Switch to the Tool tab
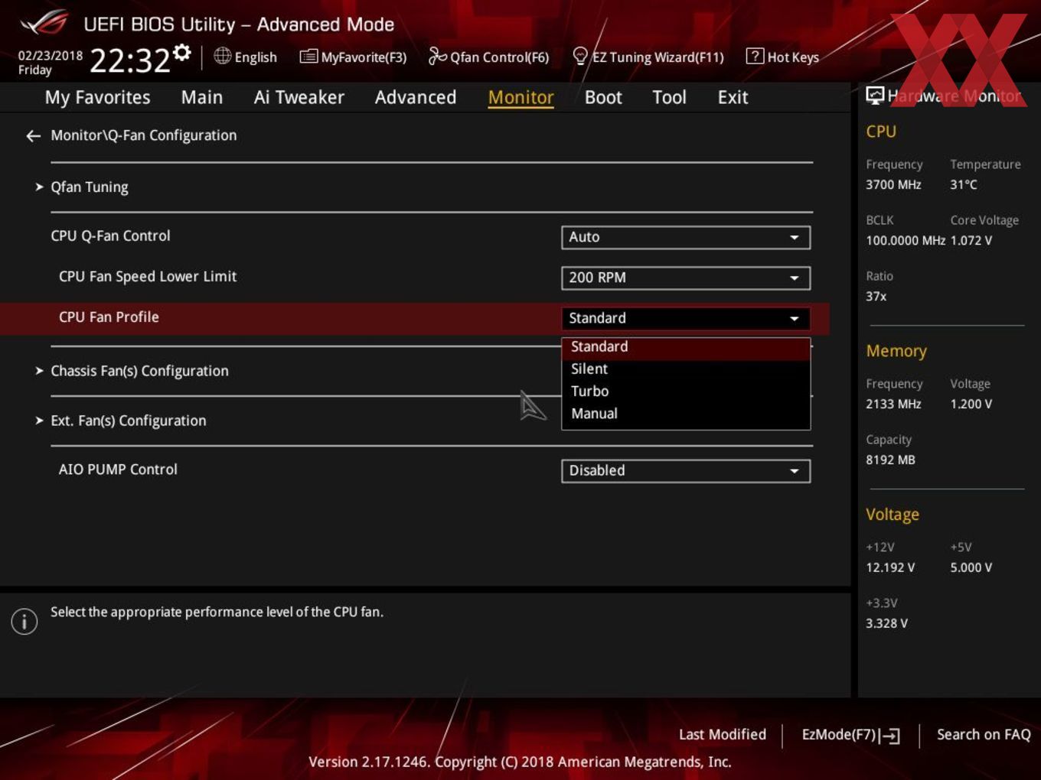1041x780 pixels. click(x=670, y=97)
